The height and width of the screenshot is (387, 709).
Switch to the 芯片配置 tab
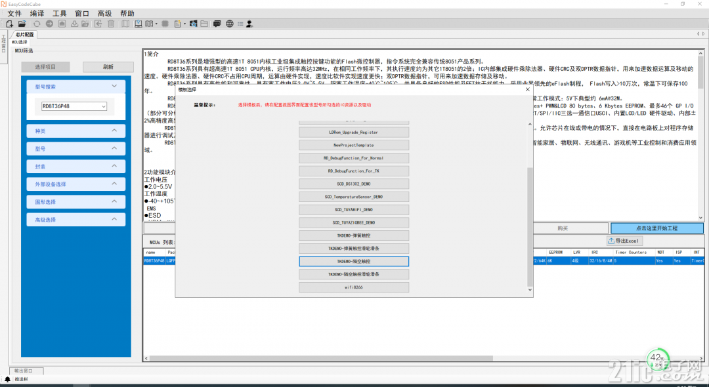tap(24, 34)
